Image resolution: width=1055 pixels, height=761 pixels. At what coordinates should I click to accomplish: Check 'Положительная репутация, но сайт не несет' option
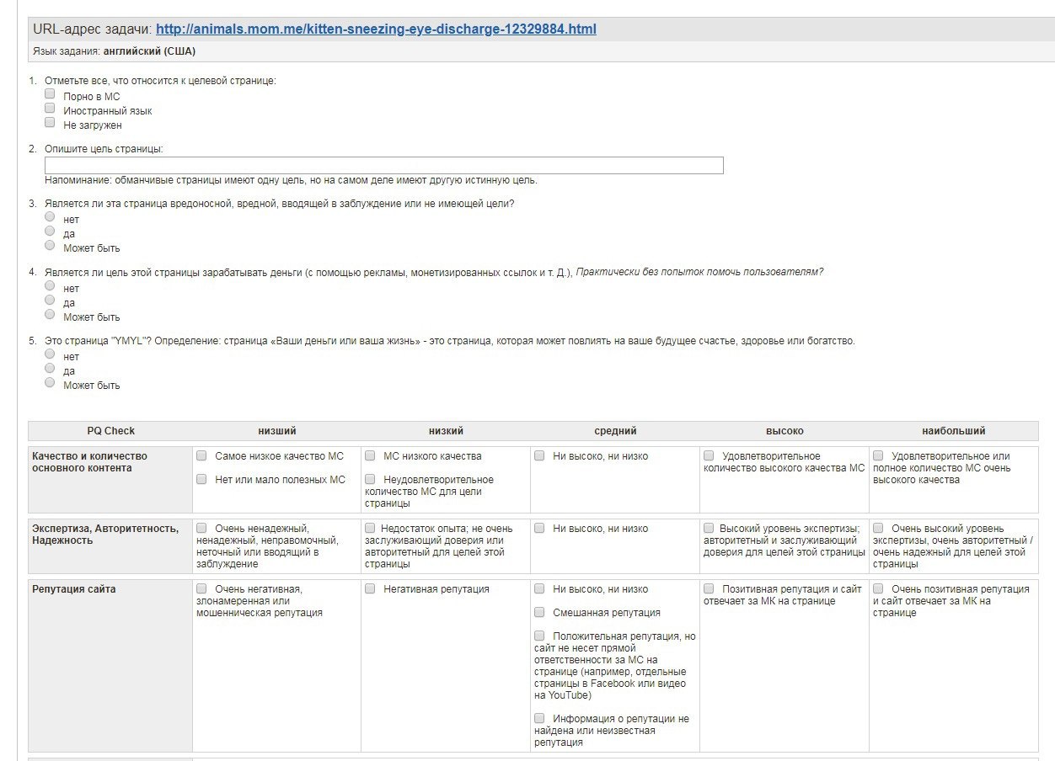540,636
